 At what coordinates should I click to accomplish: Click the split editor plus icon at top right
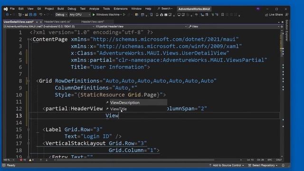[282, 27]
